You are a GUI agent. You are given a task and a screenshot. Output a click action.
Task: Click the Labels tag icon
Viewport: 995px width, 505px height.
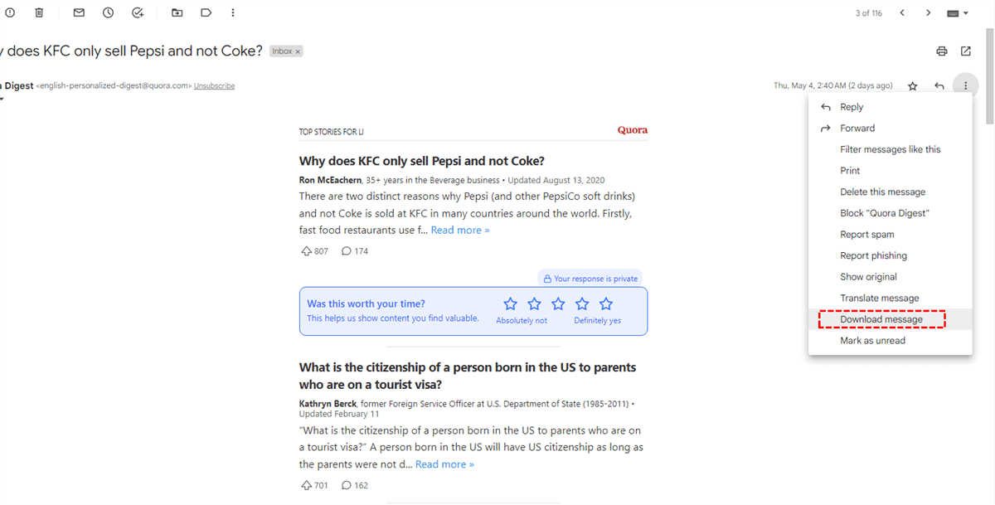click(x=206, y=12)
